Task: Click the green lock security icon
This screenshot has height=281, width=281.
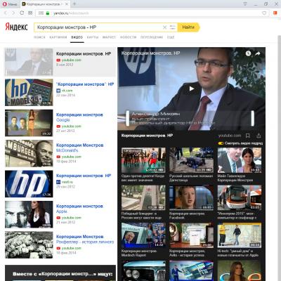Action: click(x=48, y=13)
